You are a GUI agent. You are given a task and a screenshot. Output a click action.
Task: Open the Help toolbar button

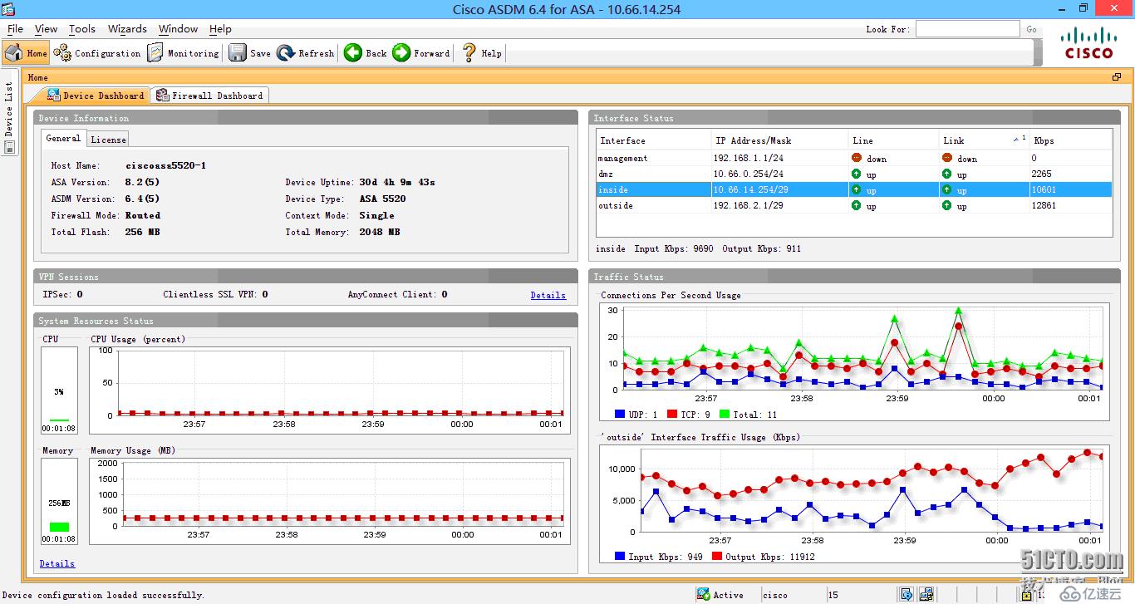pyautogui.click(x=482, y=53)
